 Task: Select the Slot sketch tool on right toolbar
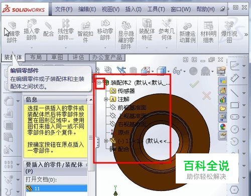tap(234, 117)
